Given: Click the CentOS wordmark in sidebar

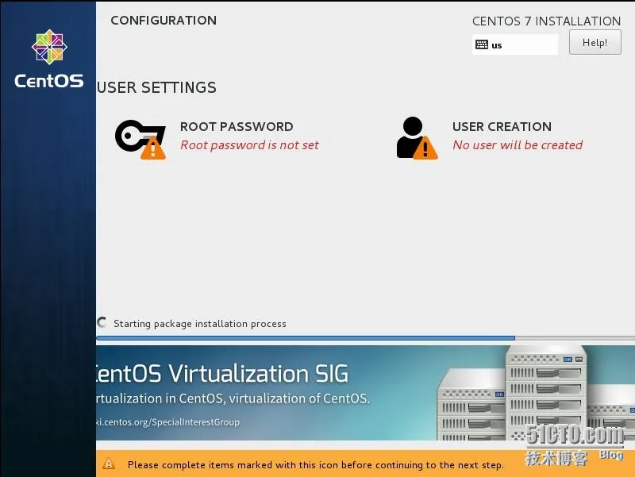Looking at the screenshot, I should [x=49, y=81].
